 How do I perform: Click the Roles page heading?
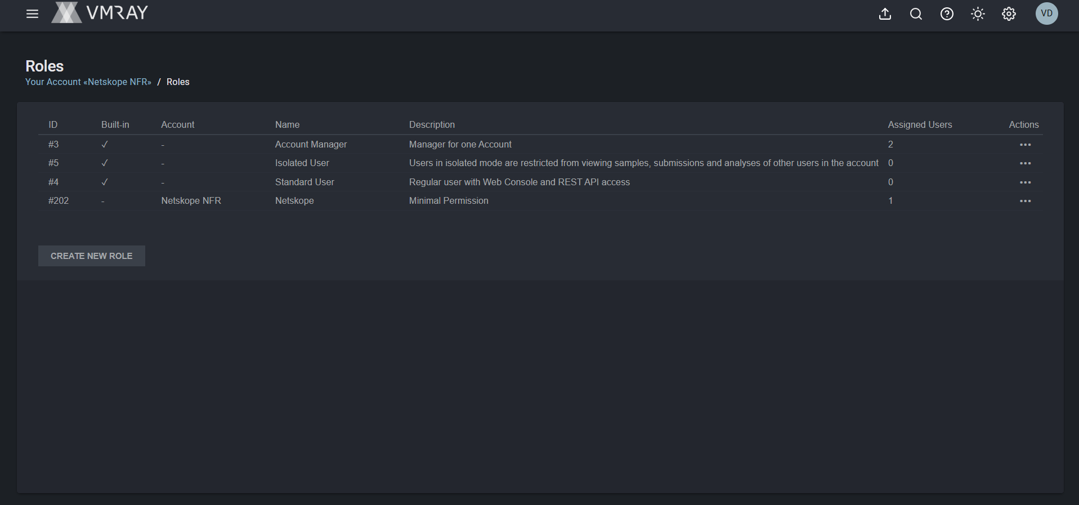pos(44,66)
